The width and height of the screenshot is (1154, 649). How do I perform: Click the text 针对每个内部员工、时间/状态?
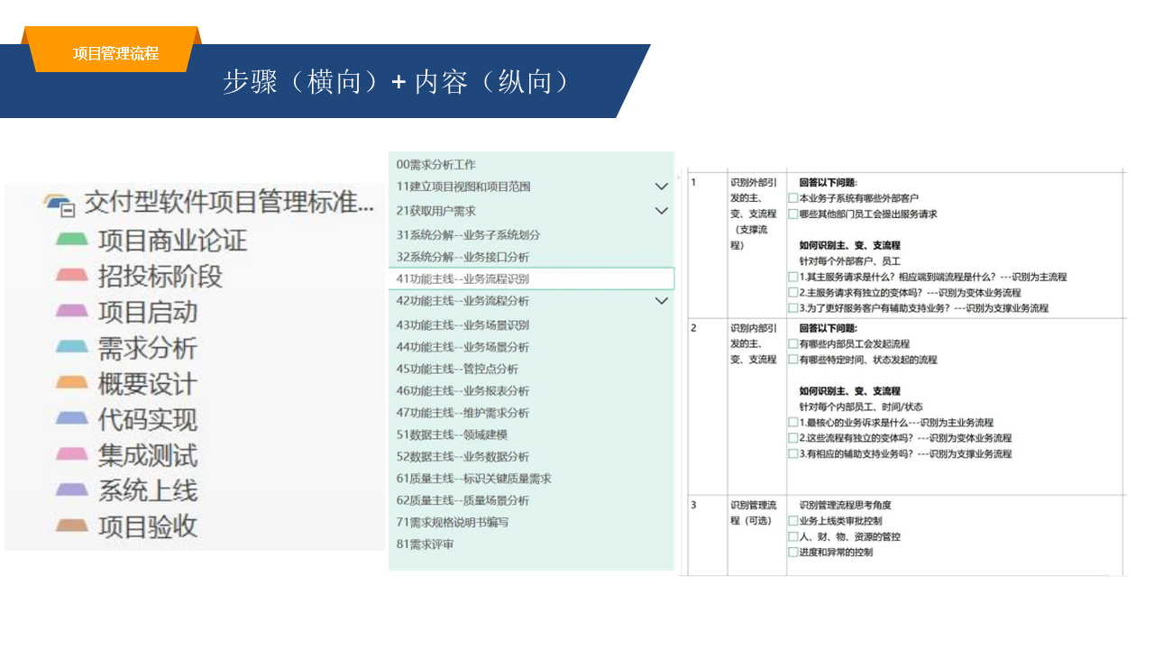(861, 407)
